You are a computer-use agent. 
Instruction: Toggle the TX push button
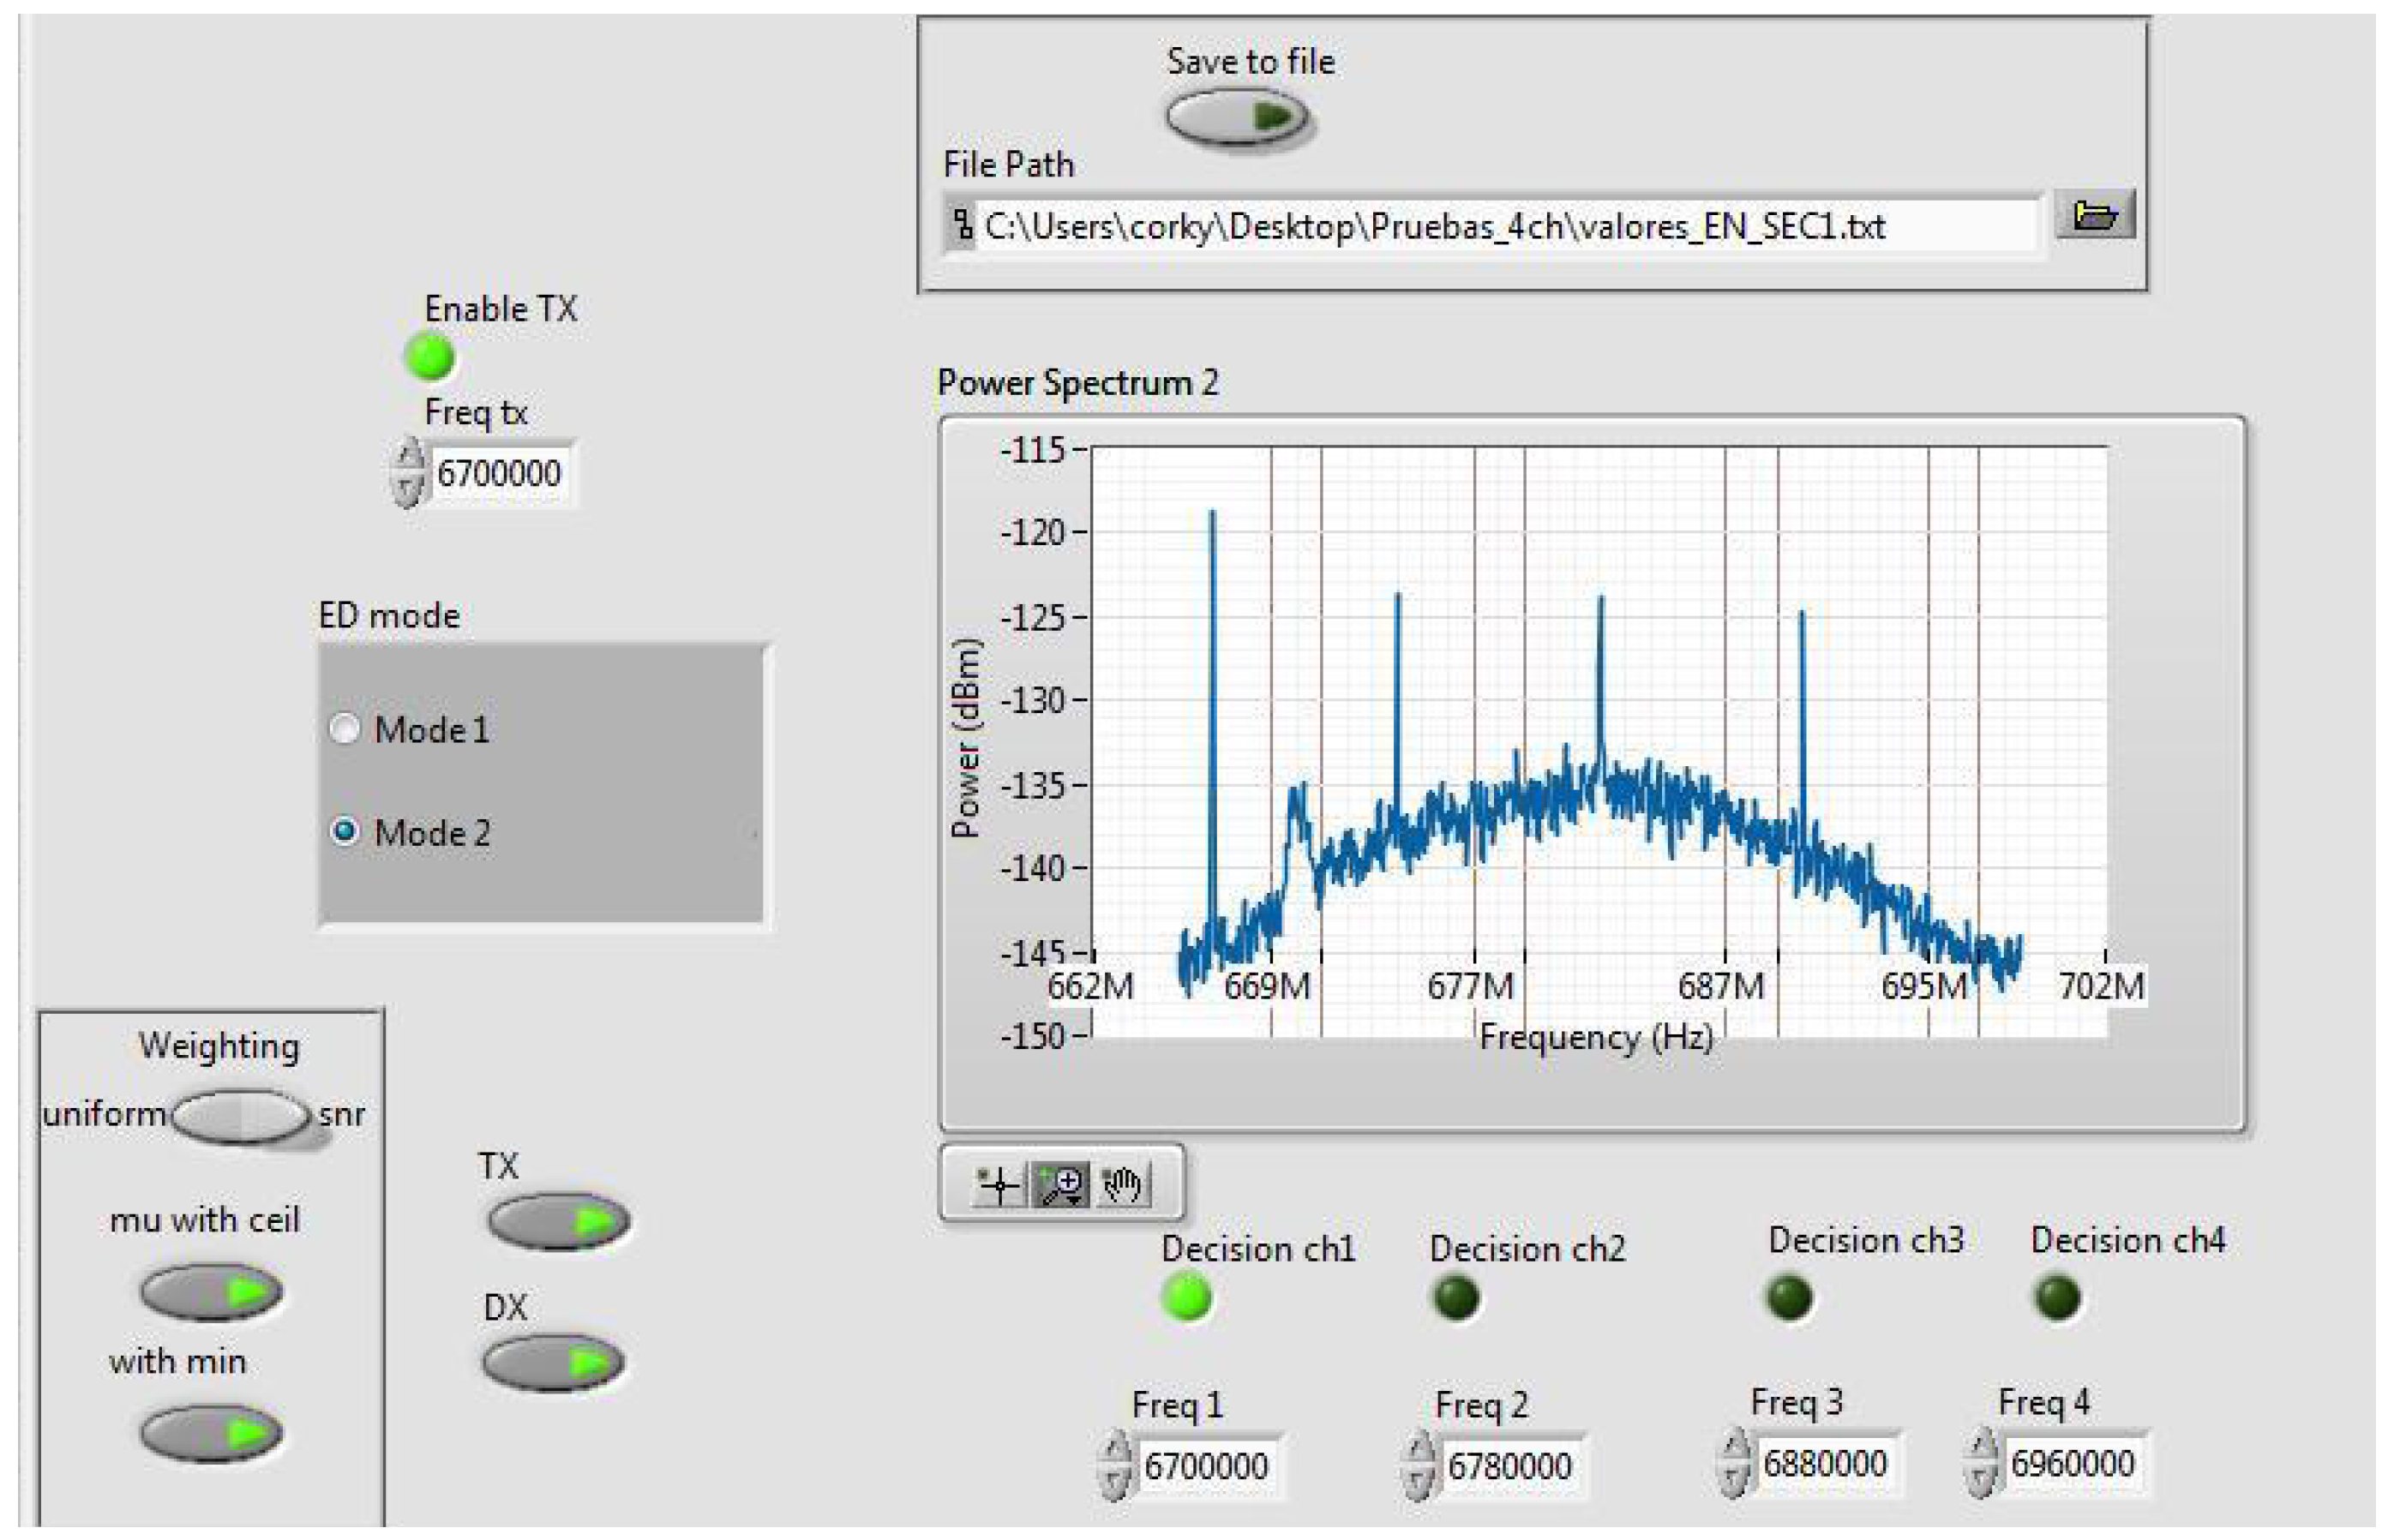click(558, 1221)
